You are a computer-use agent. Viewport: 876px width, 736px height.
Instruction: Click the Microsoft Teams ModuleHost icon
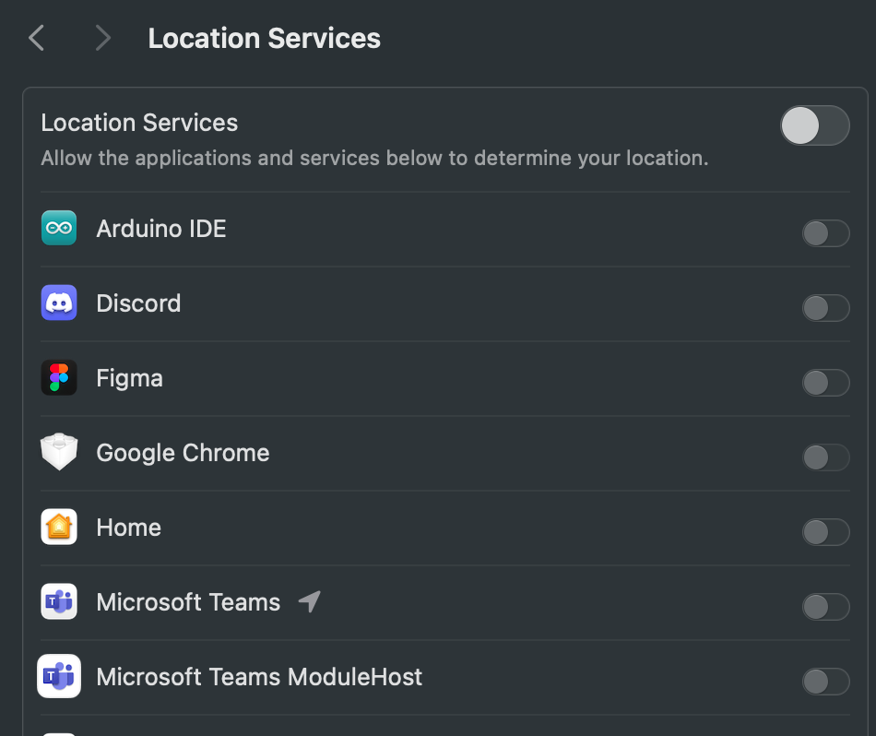click(x=59, y=677)
